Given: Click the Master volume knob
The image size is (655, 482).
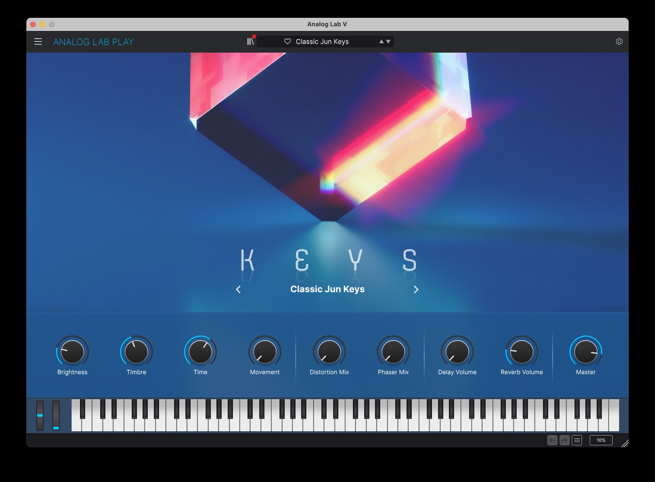Looking at the screenshot, I should [586, 351].
